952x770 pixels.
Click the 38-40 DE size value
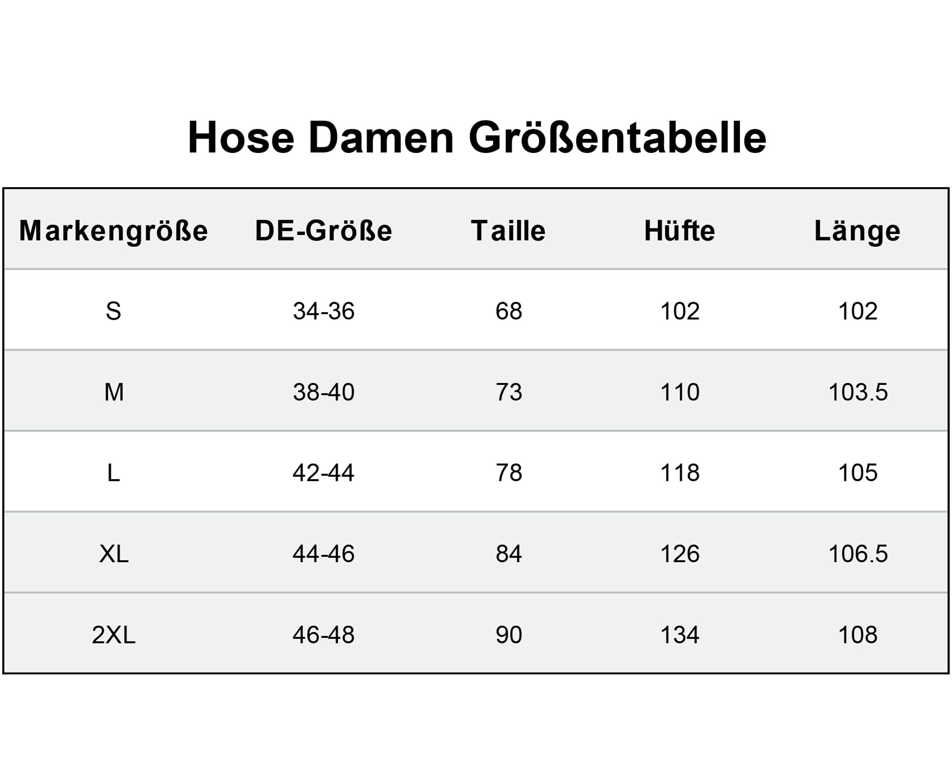[323, 392]
